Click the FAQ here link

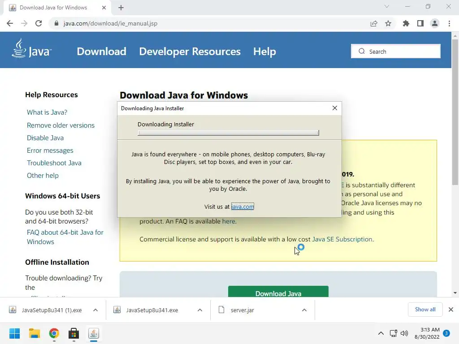(x=229, y=221)
